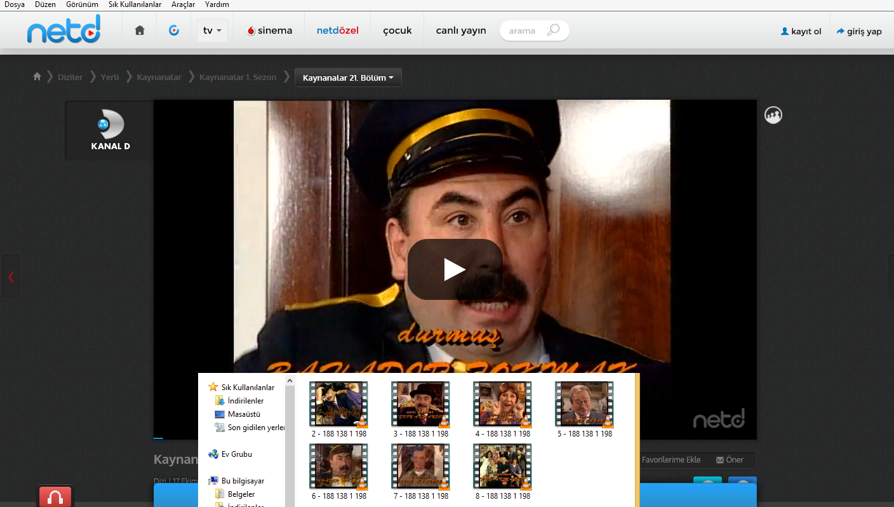Open the çocuk section
This screenshot has width=894, height=507.
(397, 30)
